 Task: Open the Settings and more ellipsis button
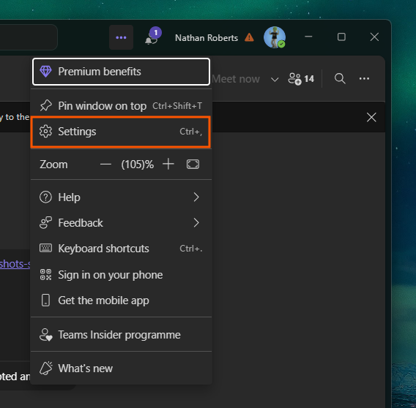pyautogui.click(x=121, y=37)
